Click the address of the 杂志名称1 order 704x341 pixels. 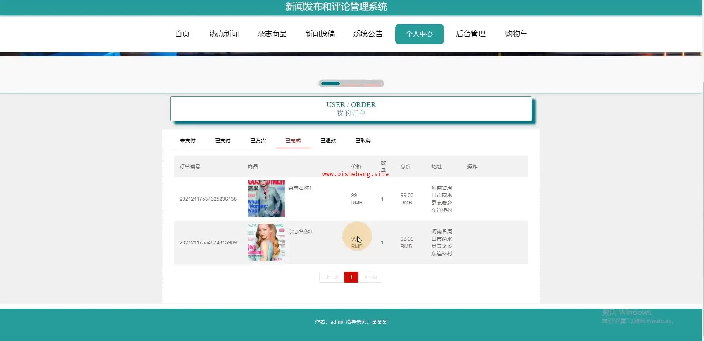click(x=442, y=199)
